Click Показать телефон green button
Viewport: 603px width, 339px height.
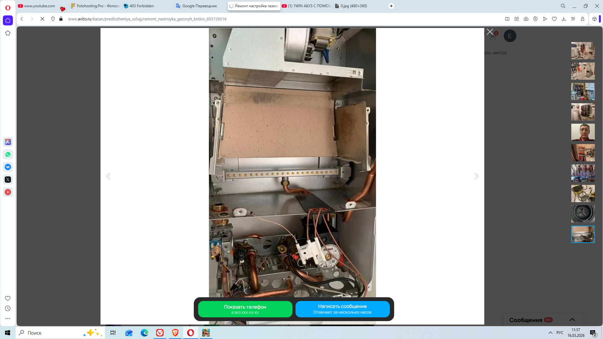[x=245, y=309]
